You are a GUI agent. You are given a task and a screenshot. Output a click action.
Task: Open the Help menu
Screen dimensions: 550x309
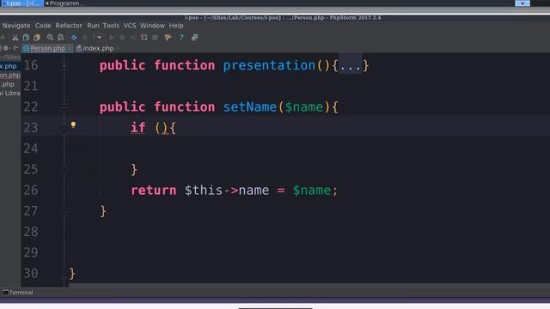pos(176,26)
